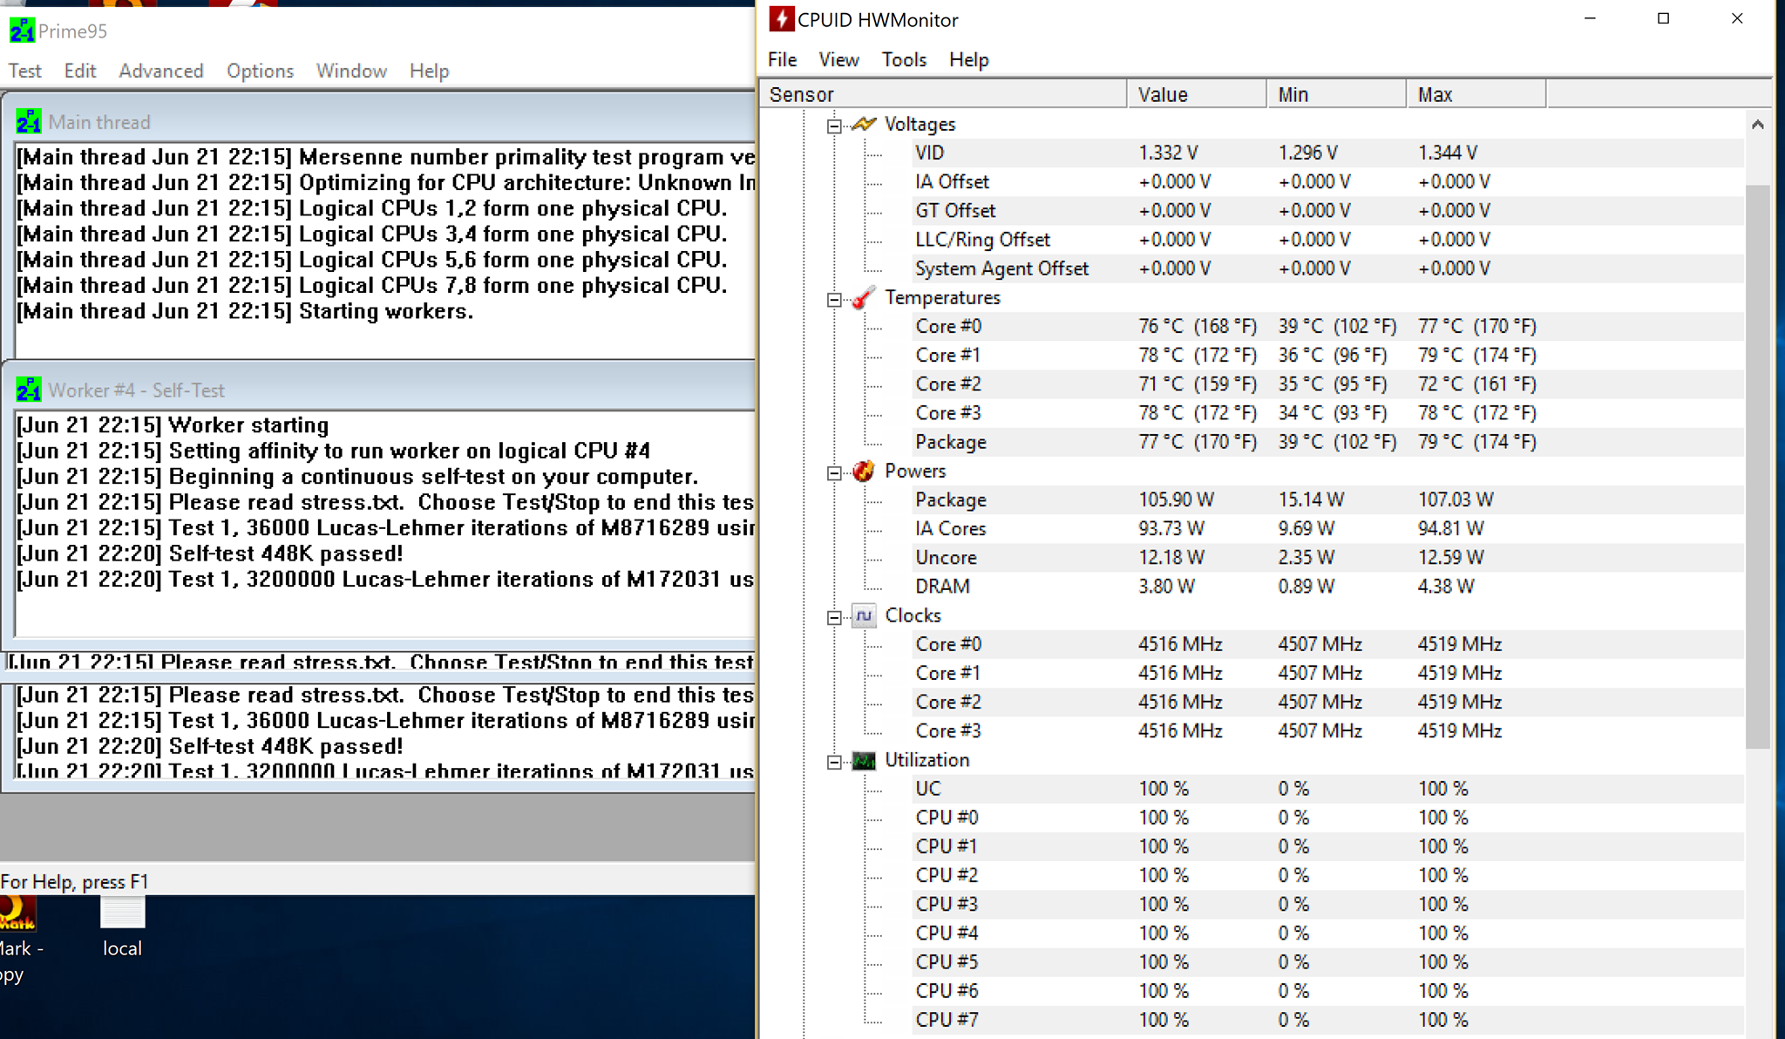Click the Prime95 application icon in title bar

(22, 31)
